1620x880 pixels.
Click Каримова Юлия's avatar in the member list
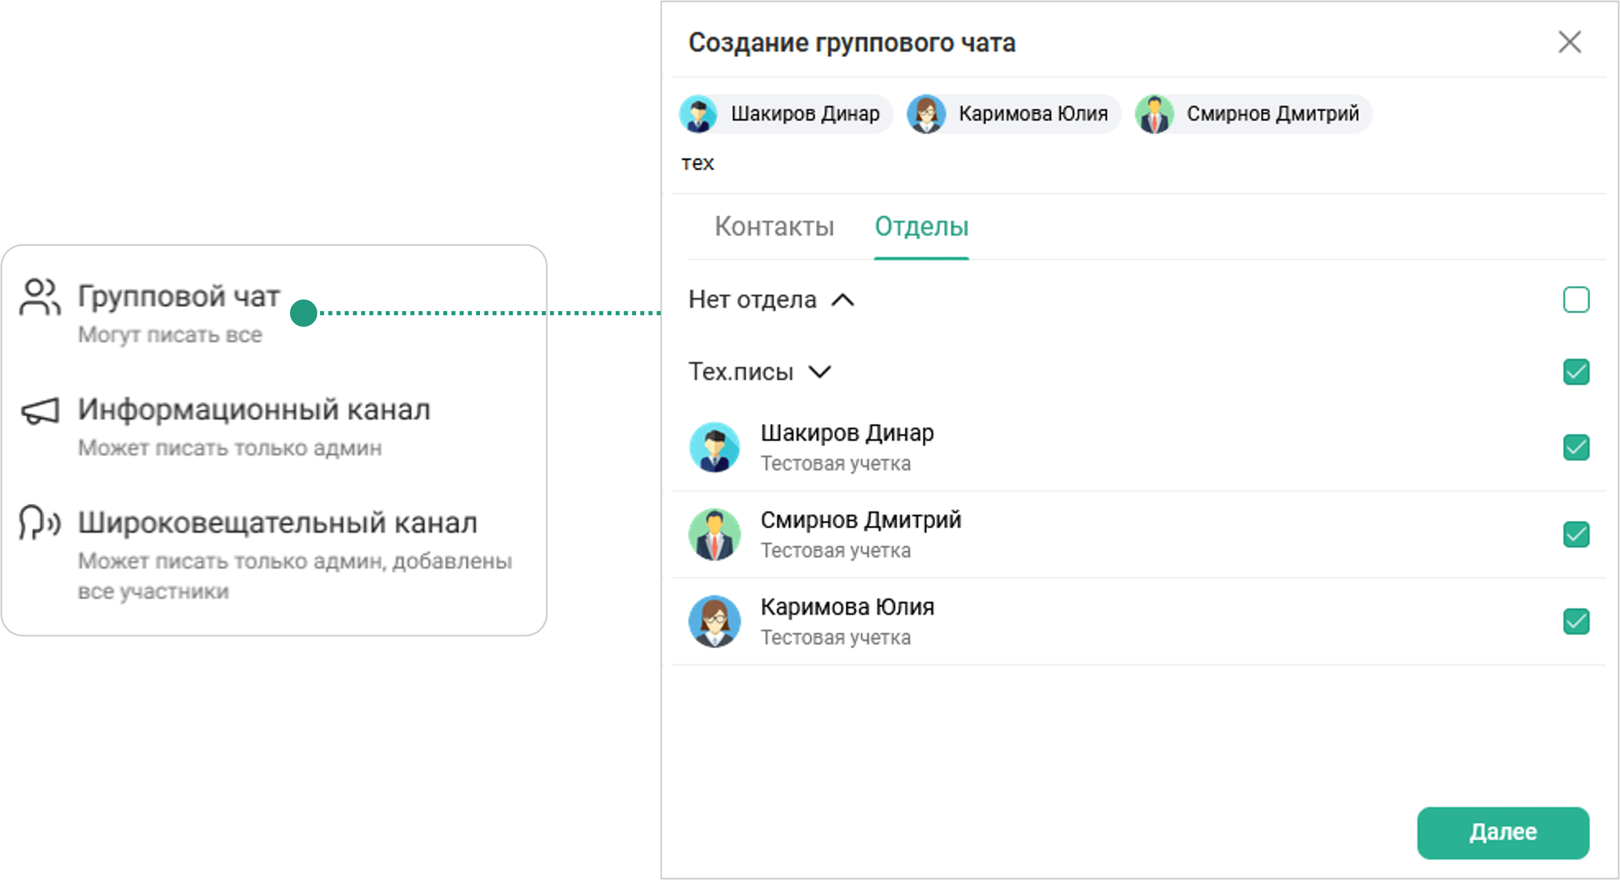[714, 621]
